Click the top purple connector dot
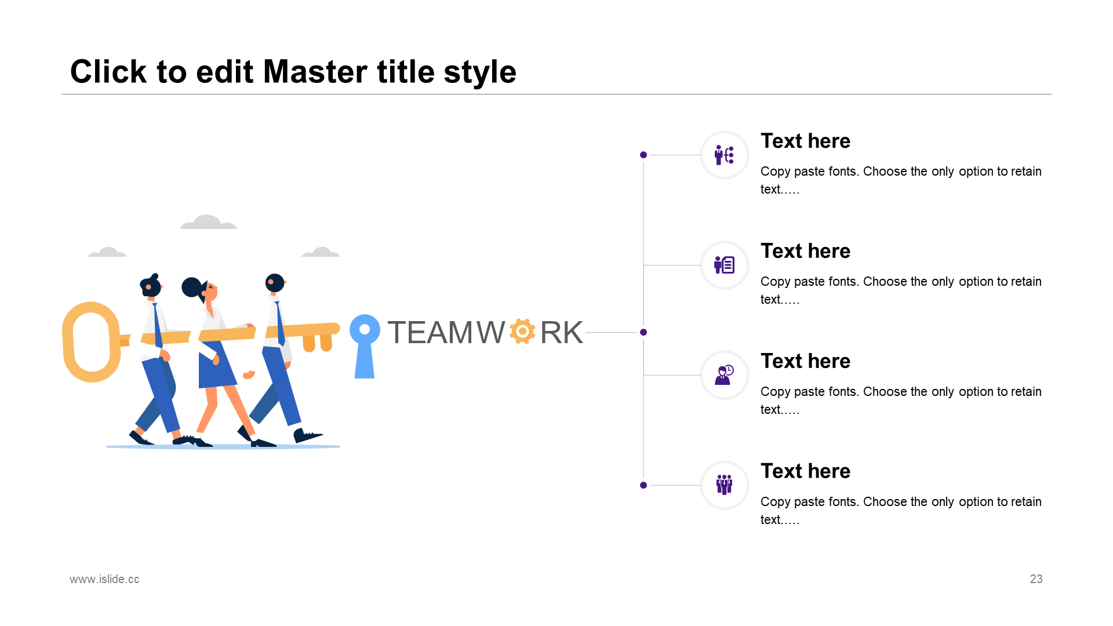Viewport: 1113px width, 626px height. pos(643,155)
